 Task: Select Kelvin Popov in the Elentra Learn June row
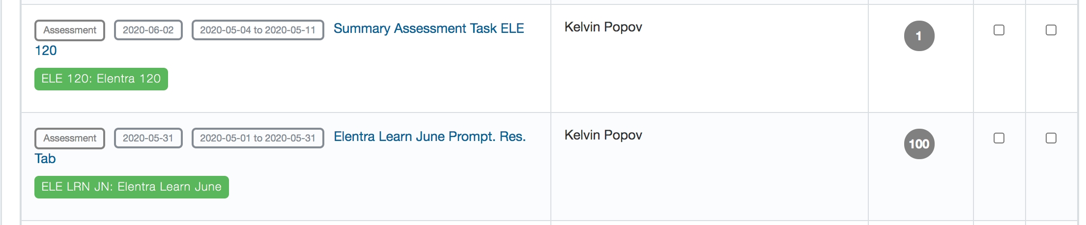tap(603, 135)
